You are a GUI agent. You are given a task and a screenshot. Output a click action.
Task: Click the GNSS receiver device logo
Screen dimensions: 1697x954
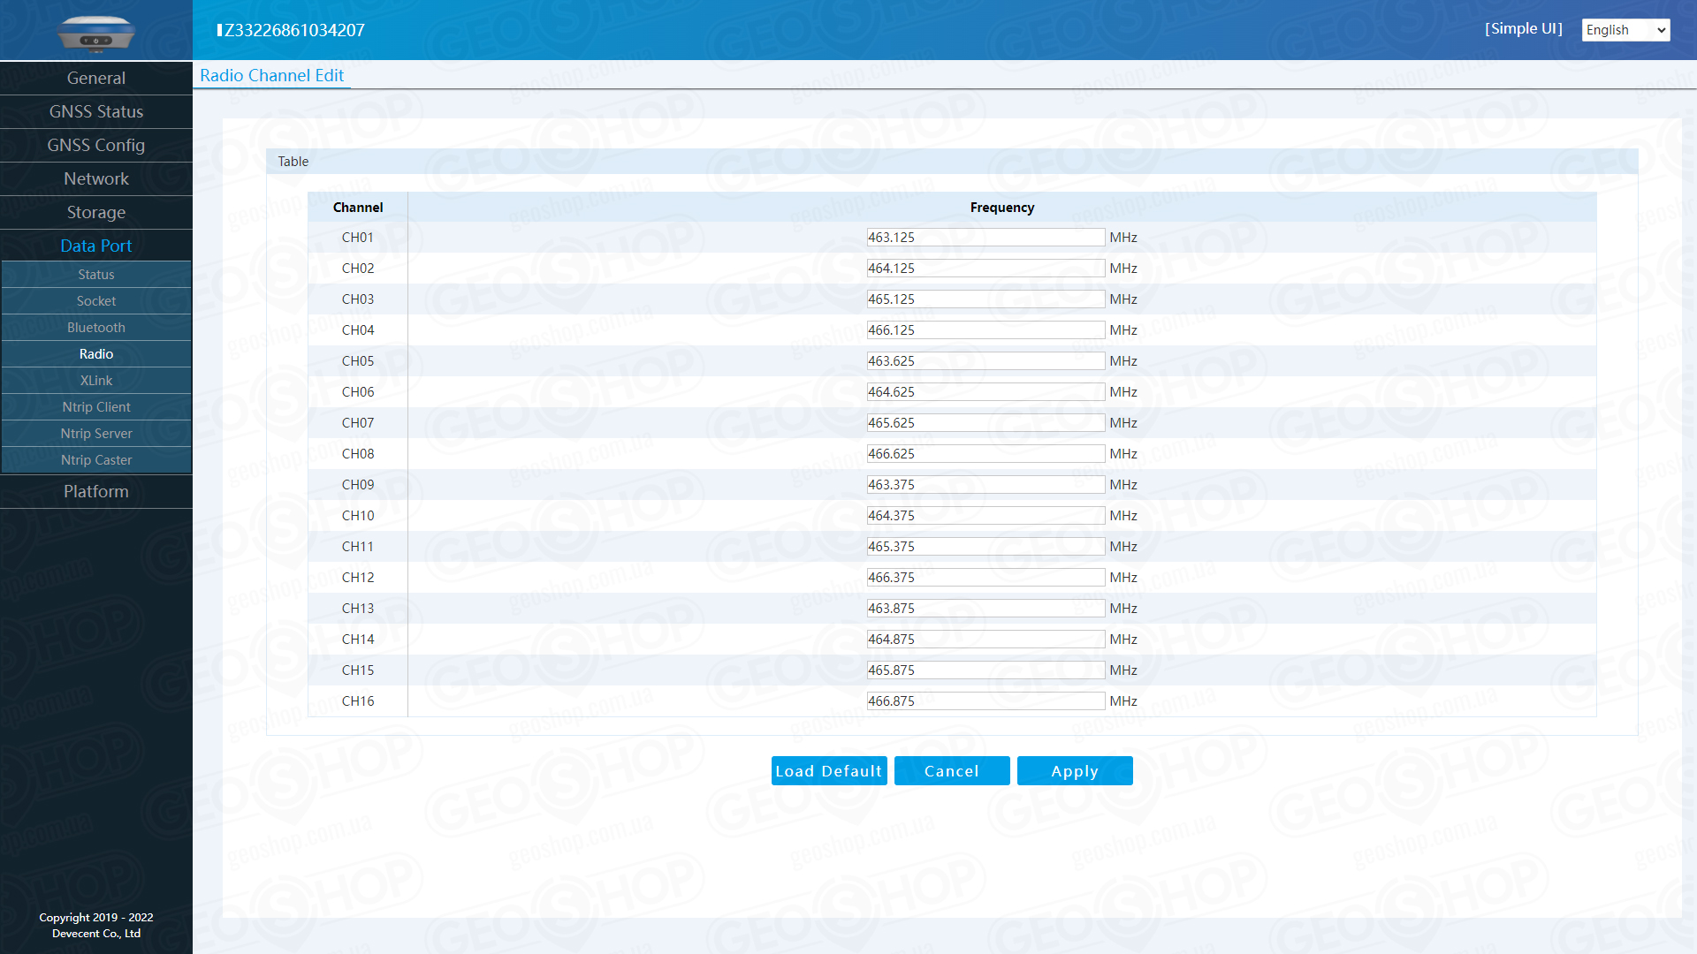pyautogui.click(x=95, y=34)
